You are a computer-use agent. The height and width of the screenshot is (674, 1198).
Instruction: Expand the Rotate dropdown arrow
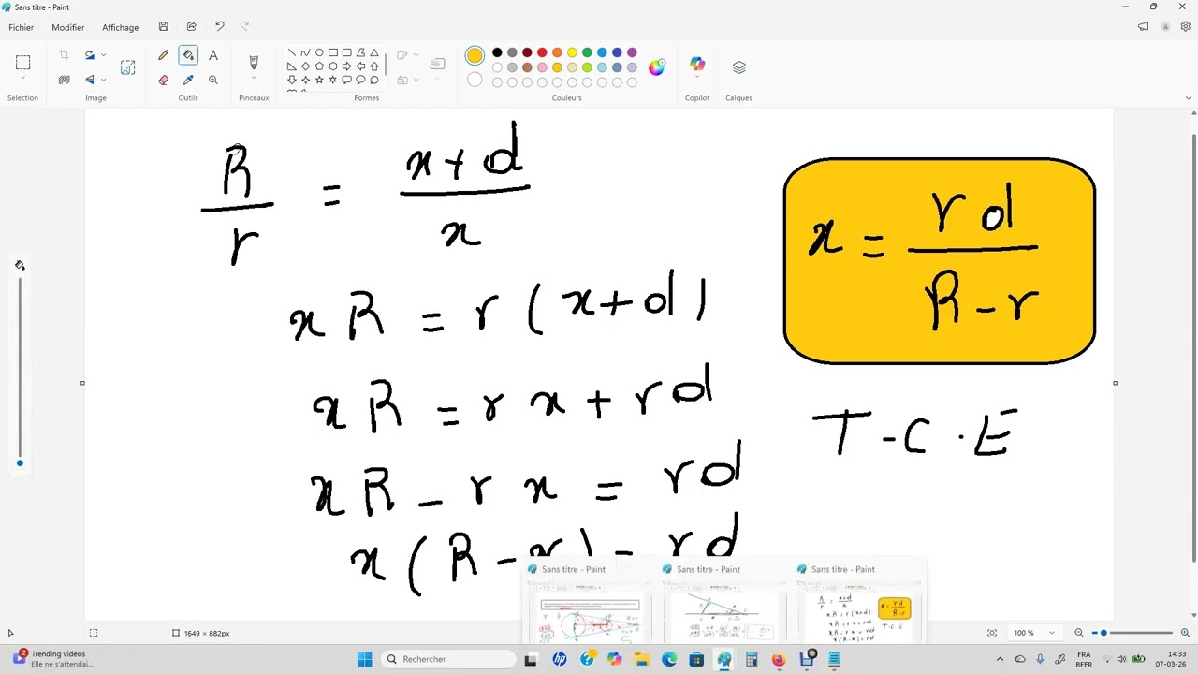(103, 56)
